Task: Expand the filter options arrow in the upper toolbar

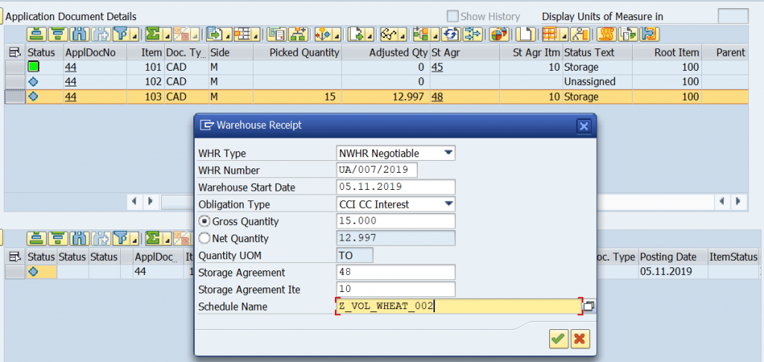Action: click(134, 36)
